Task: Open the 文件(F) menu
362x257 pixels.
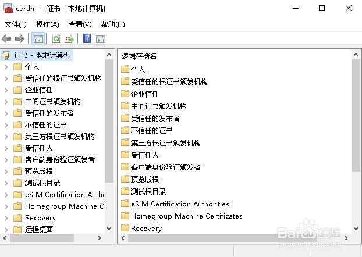Action: [16, 24]
